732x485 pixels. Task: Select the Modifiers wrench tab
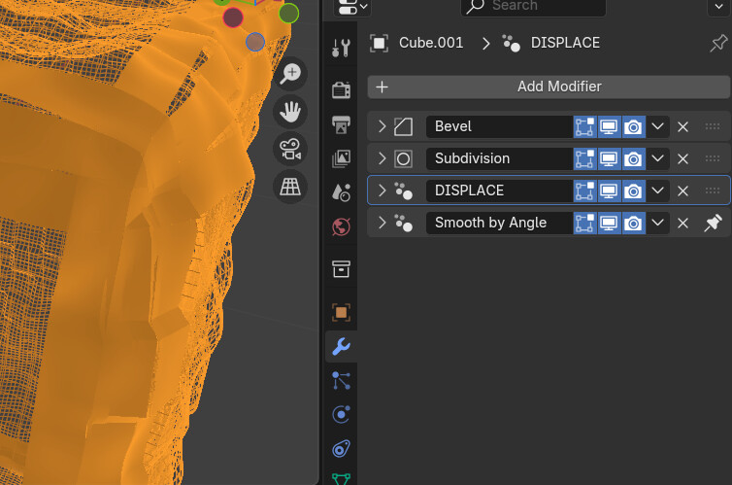tap(342, 347)
